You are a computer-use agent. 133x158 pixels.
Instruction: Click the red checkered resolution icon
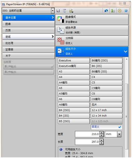(61, 41)
